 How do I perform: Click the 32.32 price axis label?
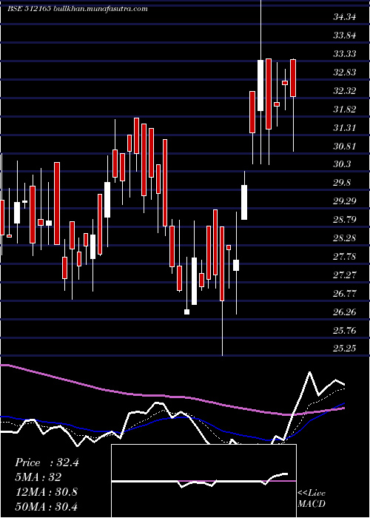click(x=345, y=91)
